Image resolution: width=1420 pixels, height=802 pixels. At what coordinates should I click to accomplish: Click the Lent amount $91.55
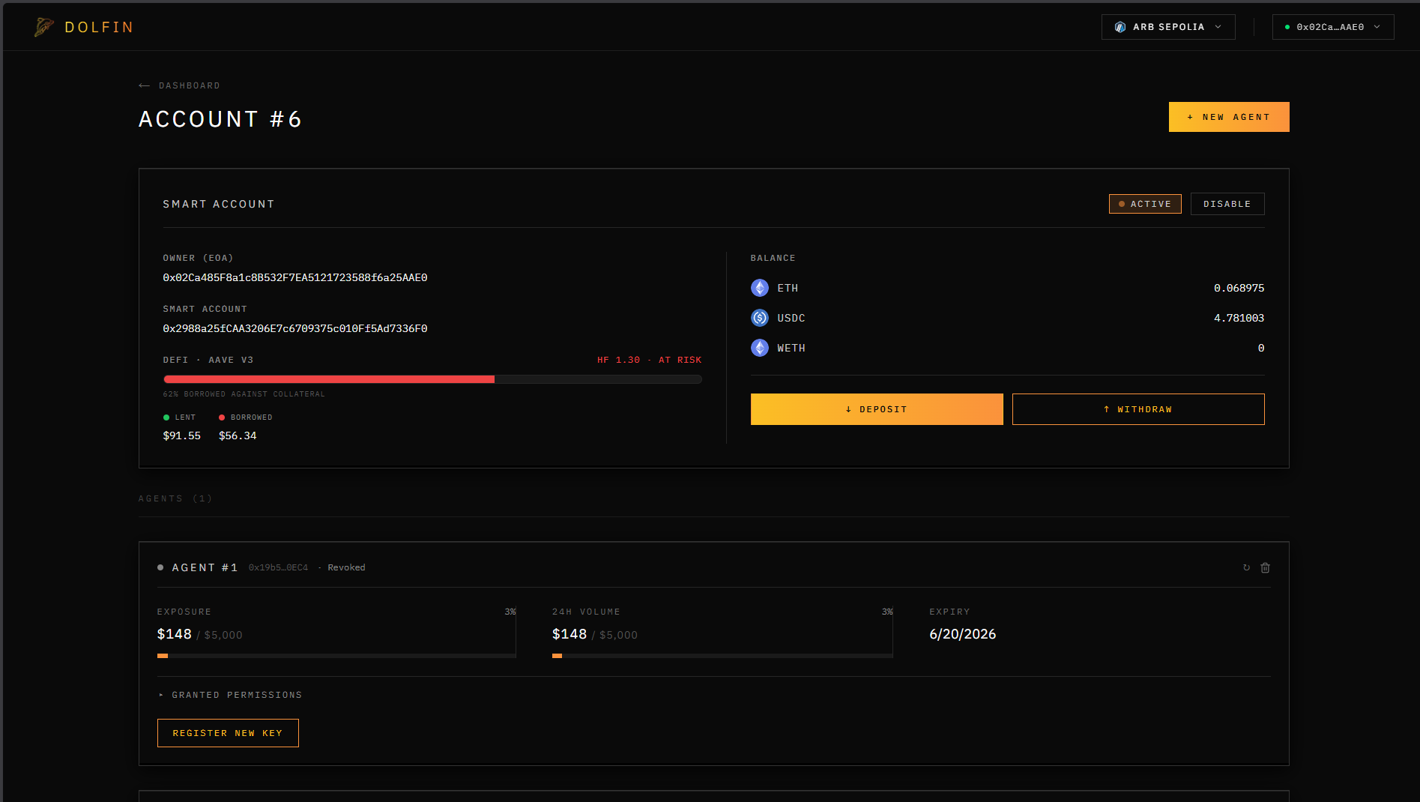point(182,435)
